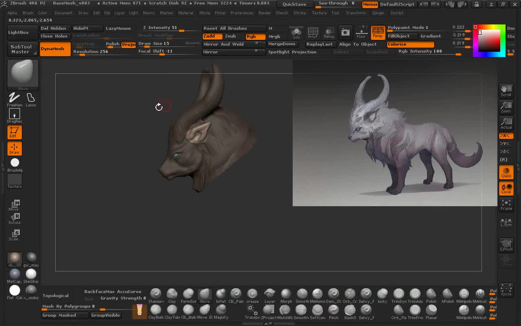Activate the Move transform tool in left shelf
Screen dimensions: 521x326
tap(15, 206)
